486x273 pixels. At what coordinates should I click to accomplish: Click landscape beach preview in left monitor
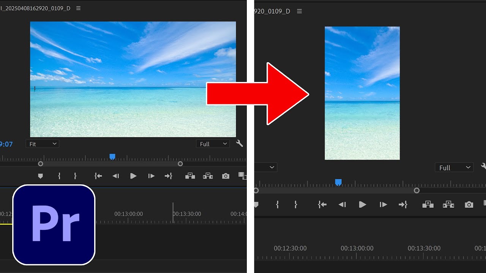[133, 79]
